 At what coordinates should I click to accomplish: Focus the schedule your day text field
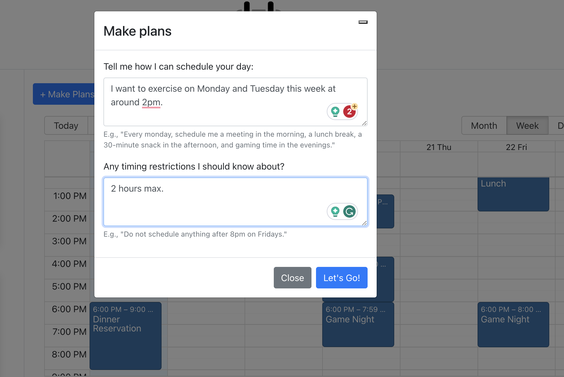pyautogui.click(x=236, y=102)
